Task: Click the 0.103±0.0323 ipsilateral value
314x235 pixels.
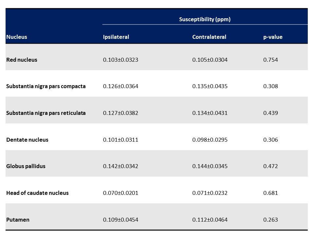Action: coord(120,60)
